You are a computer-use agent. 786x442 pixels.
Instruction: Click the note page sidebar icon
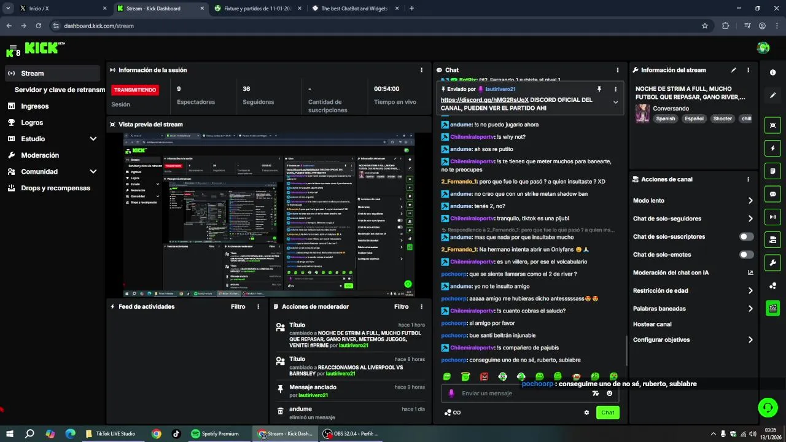[x=772, y=171]
